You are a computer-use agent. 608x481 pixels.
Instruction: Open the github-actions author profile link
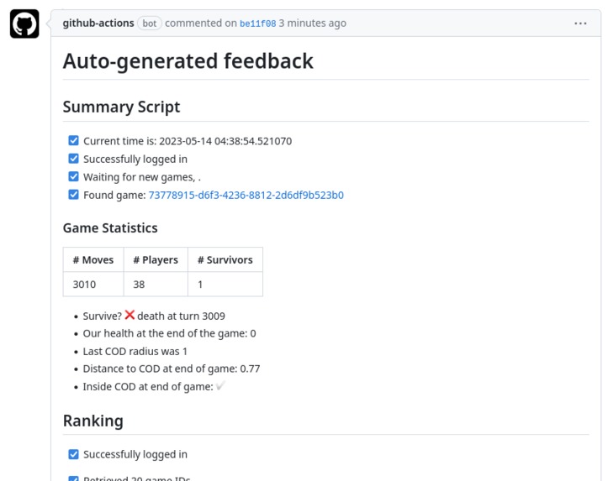click(98, 24)
